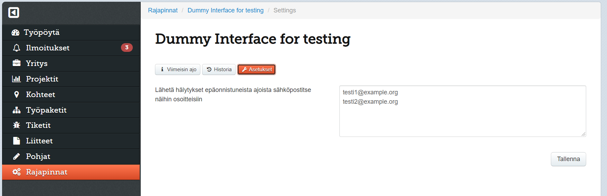This screenshot has width=607, height=196.
Task: Click inside the email addresses text area
Action: pos(462,111)
